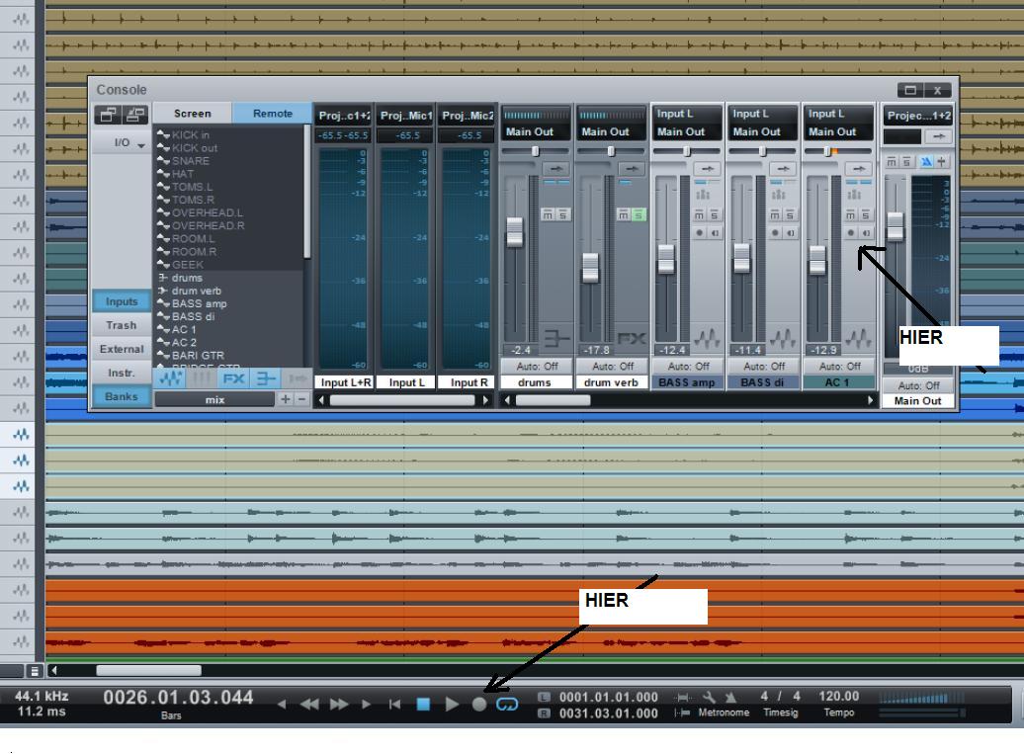Toggle the metronome icon on the Main Out channel
The height and width of the screenshot is (754, 1024).
926,162
